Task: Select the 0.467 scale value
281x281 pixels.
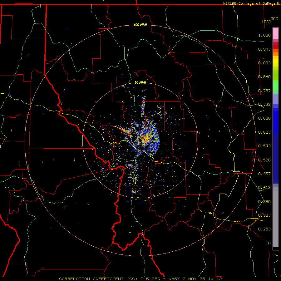Action: coord(264,174)
